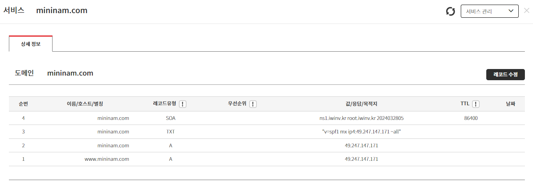The width and height of the screenshot is (533, 182).
Task: Open the 서비스 관리 dropdown
Action: (x=489, y=11)
